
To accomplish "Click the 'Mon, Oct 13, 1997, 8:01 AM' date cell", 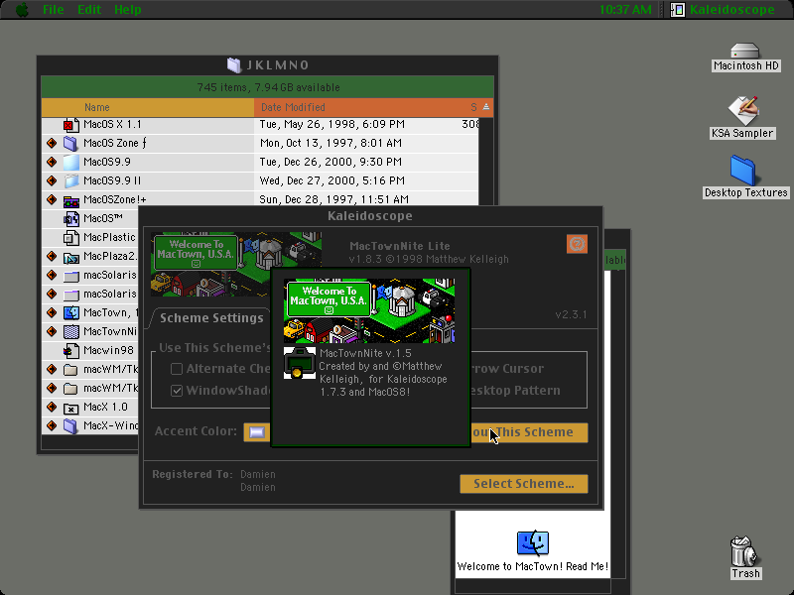I will coord(331,143).
